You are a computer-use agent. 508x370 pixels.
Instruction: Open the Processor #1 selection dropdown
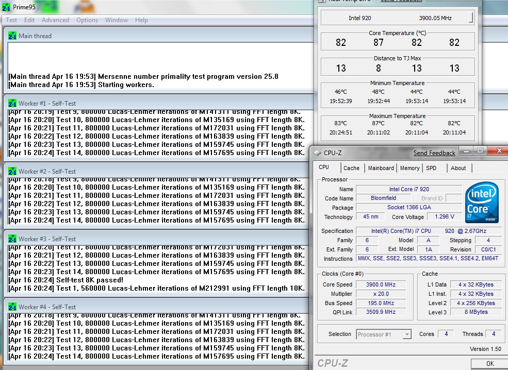pos(384,334)
